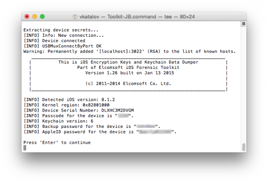
Task: Click the blinking terminal cursor block
Action: pos(25,147)
